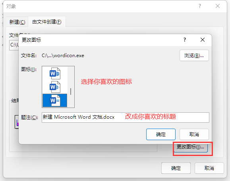Viewport: 230px width, 181px height.
Task: Select the highlighted Word document icon
Action: tap(55, 100)
